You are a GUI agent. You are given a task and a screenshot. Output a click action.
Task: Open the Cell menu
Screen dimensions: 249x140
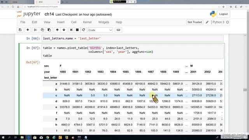74,22
